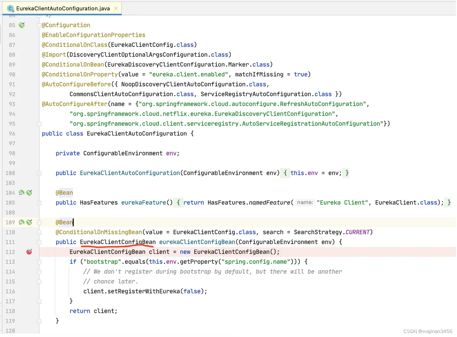Click the bean dependencies arrow icon on line 104
The image size is (457, 337).
(21, 193)
